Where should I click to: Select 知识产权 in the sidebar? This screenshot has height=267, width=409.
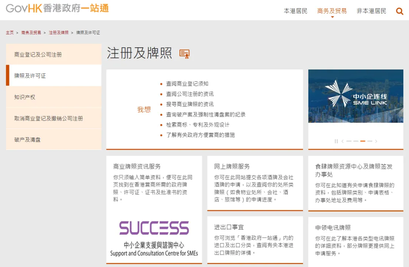pyautogui.click(x=25, y=97)
